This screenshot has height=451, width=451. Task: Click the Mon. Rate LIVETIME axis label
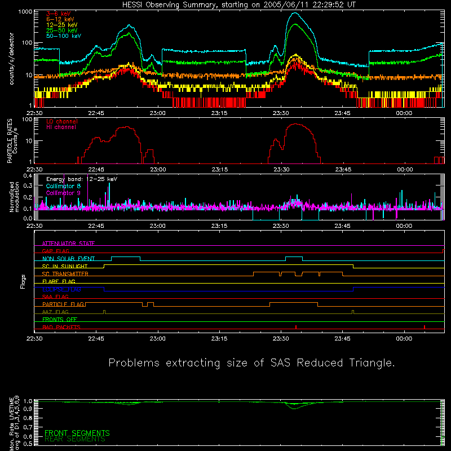coord(14,423)
